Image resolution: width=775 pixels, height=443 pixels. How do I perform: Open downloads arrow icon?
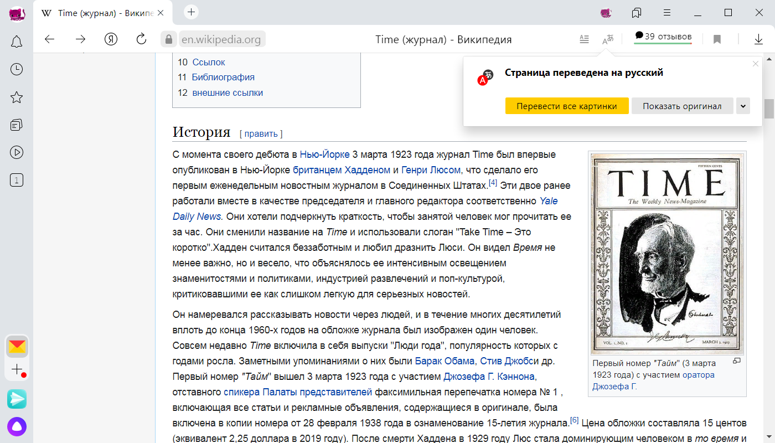tap(758, 39)
